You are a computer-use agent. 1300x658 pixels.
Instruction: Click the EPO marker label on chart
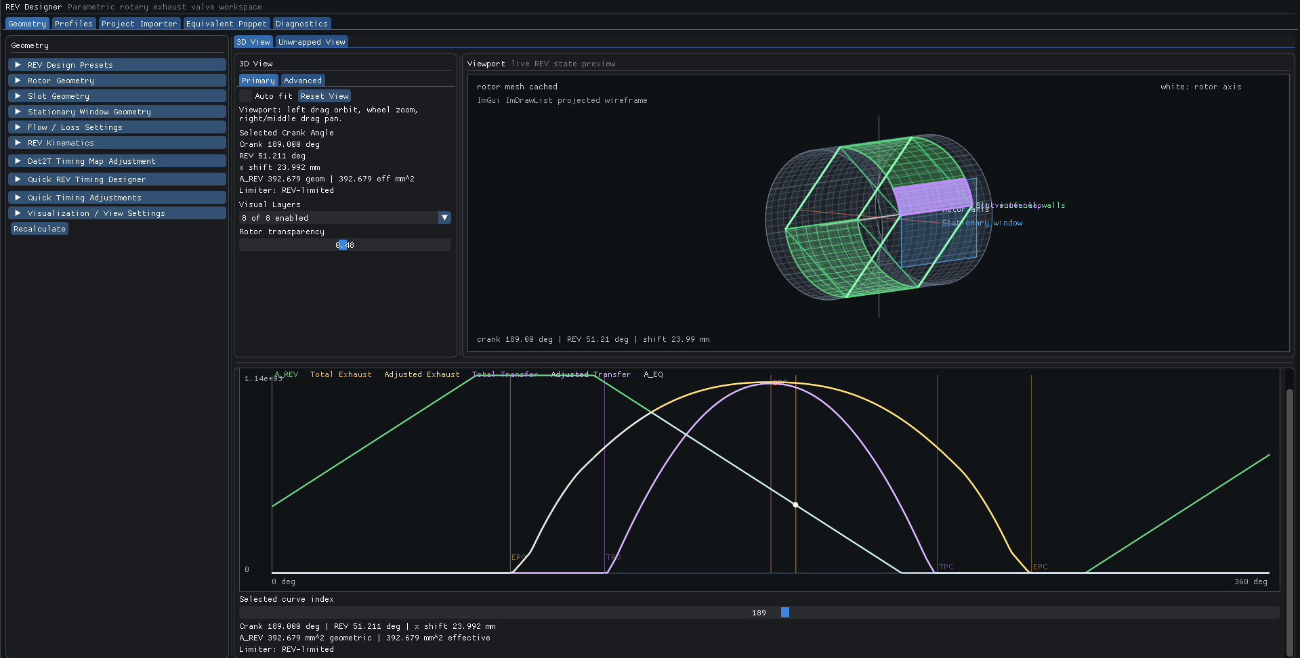click(x=518, y=557)
